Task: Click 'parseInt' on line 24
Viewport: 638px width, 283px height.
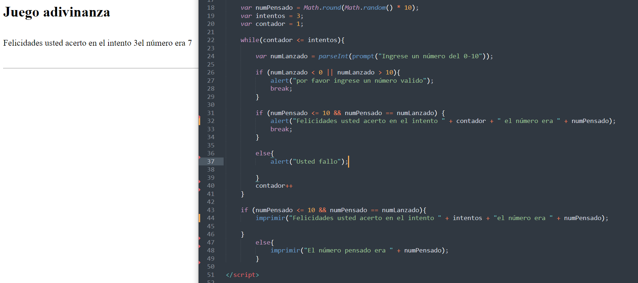Action: 333,56
